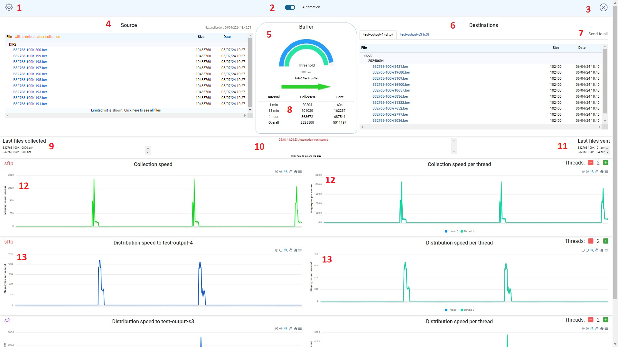This screenshot has width=618, height=347.
Task: Reset zoom with home icon on Collection speed chart
Action: click(295, 172)
